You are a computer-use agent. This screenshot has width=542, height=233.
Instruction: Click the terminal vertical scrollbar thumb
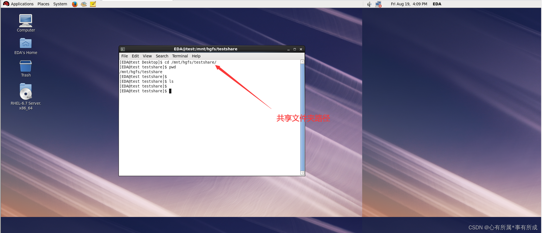click(302, 117)
